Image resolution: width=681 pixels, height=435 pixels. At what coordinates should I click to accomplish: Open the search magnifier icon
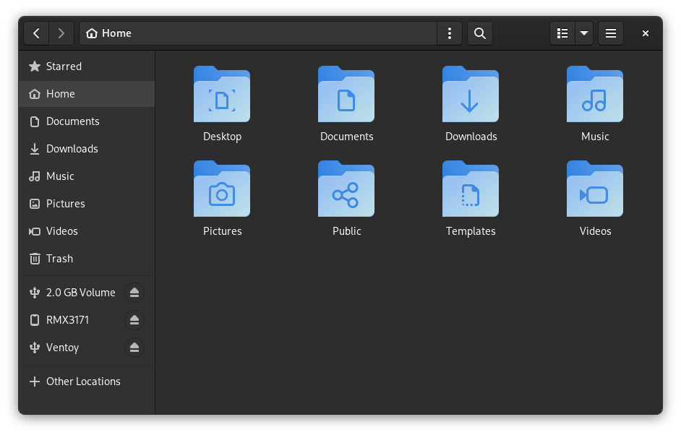coord(479,33)
